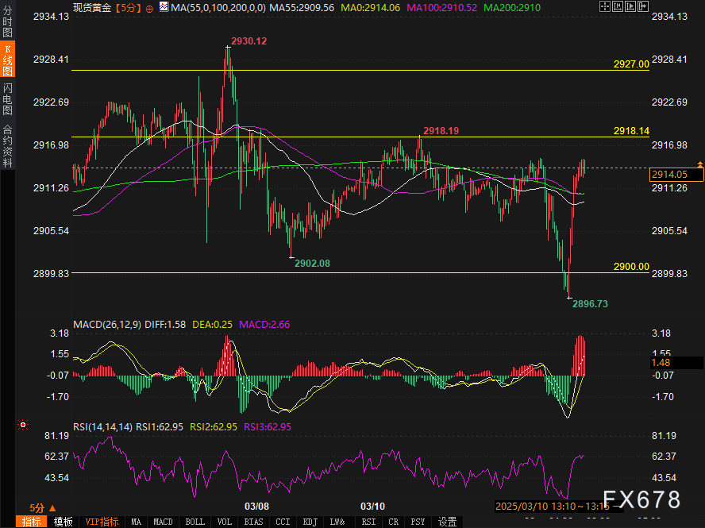Click the 2927.00 yellow horizontal line label

pyautogui.click(x=631, y=64)
